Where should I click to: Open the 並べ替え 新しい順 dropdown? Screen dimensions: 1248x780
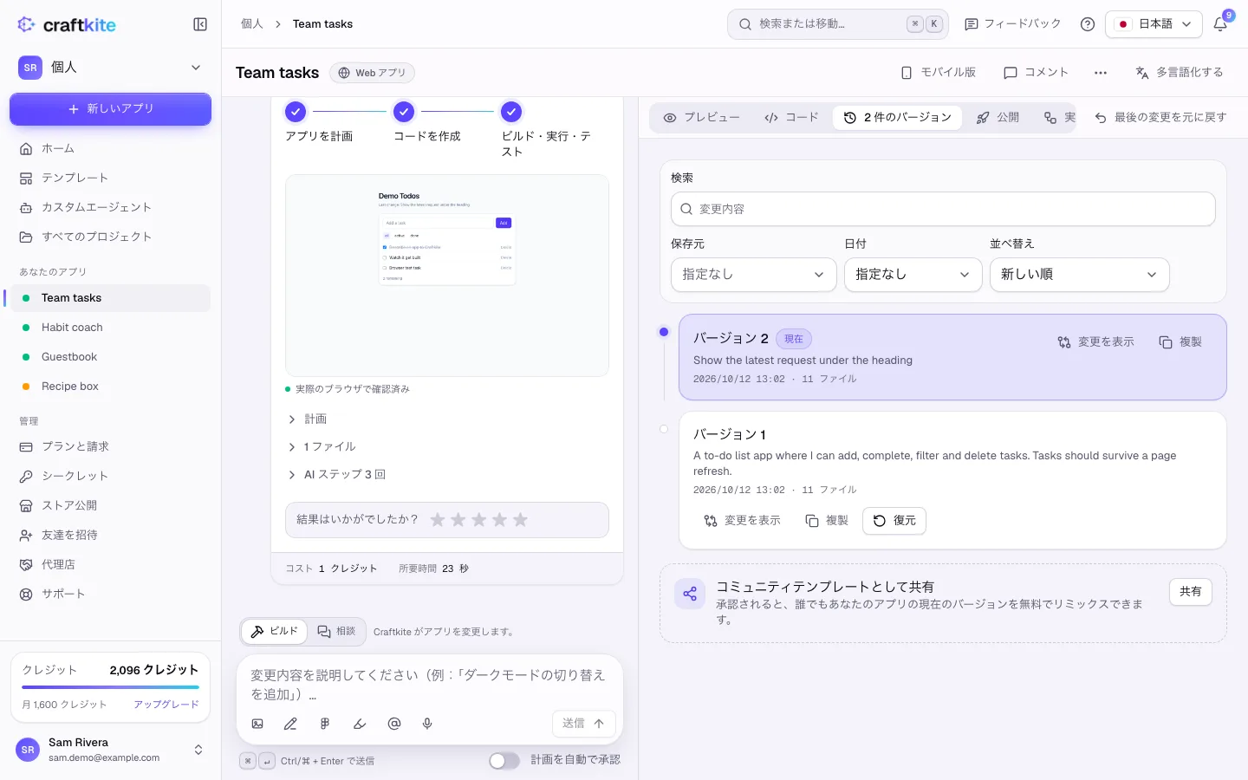(x=1080, y=275)
